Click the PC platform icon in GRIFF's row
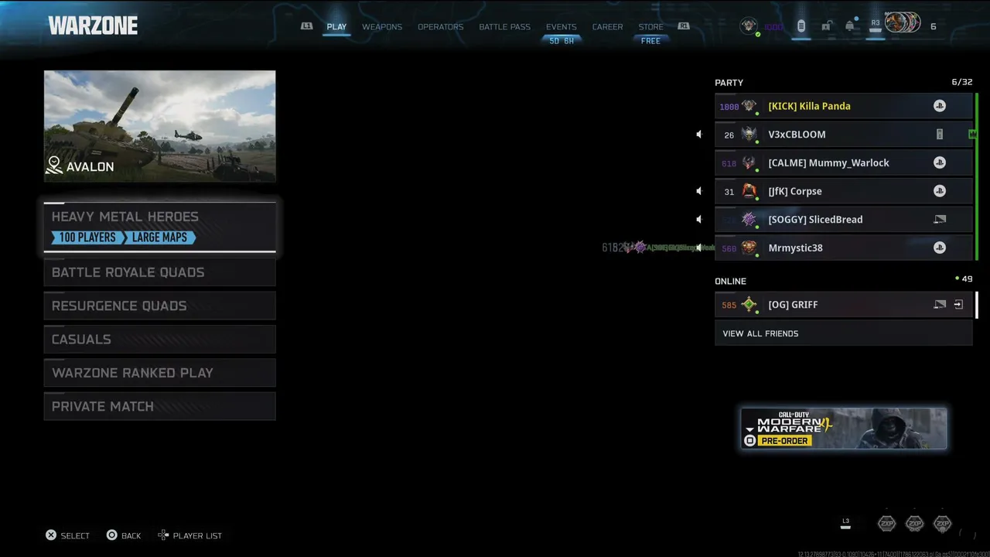Screen dimensions: 990x557 click(940, 305)
